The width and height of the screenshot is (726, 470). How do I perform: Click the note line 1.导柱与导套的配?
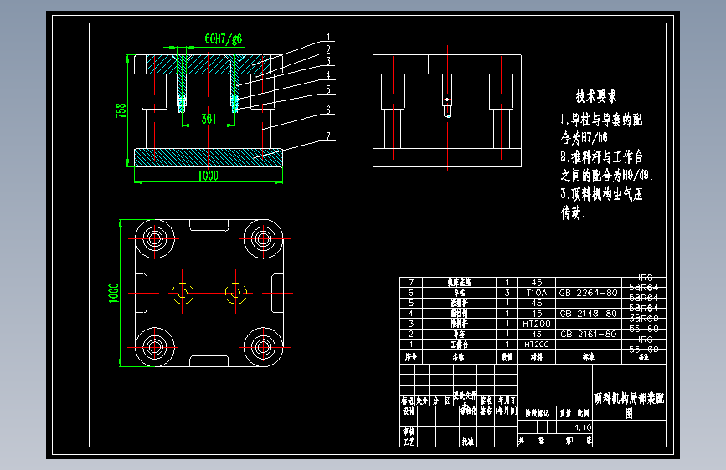601,120
